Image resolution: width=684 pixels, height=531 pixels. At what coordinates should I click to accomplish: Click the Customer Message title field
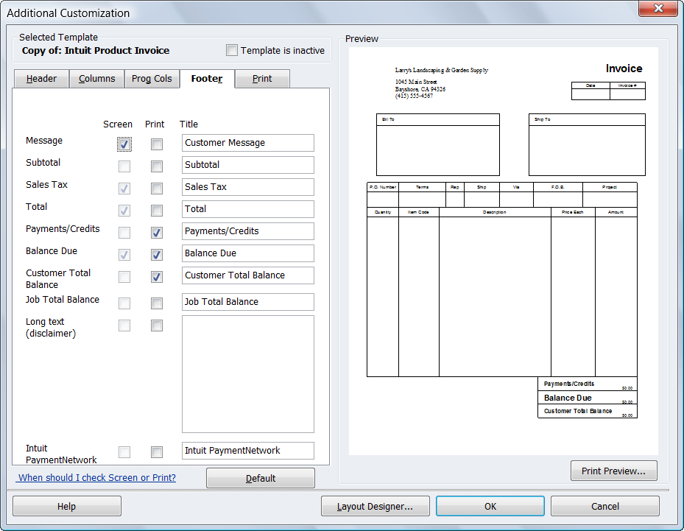pos(247,143)
